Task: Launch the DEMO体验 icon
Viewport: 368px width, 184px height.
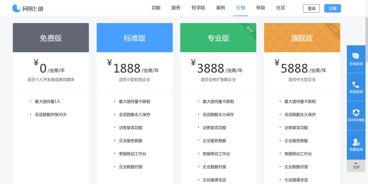Action: [x=356, y=113]
